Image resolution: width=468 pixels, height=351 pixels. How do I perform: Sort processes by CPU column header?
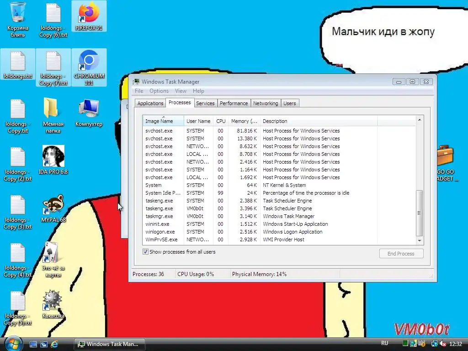(x=221, y=121)
